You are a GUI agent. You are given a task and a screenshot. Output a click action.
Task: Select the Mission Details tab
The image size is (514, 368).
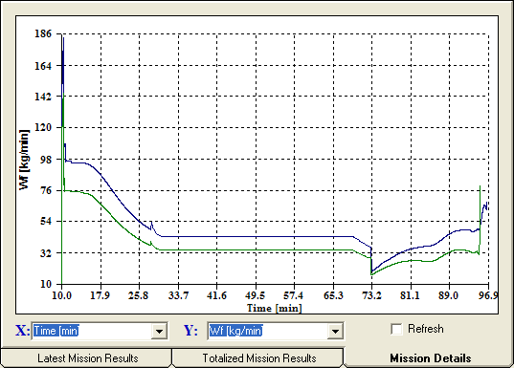(x=430, y=358)
